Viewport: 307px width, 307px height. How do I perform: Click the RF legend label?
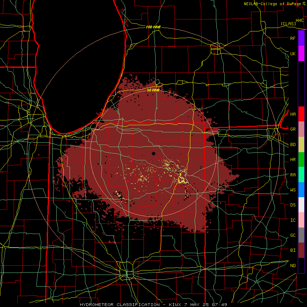coord(293,38)
